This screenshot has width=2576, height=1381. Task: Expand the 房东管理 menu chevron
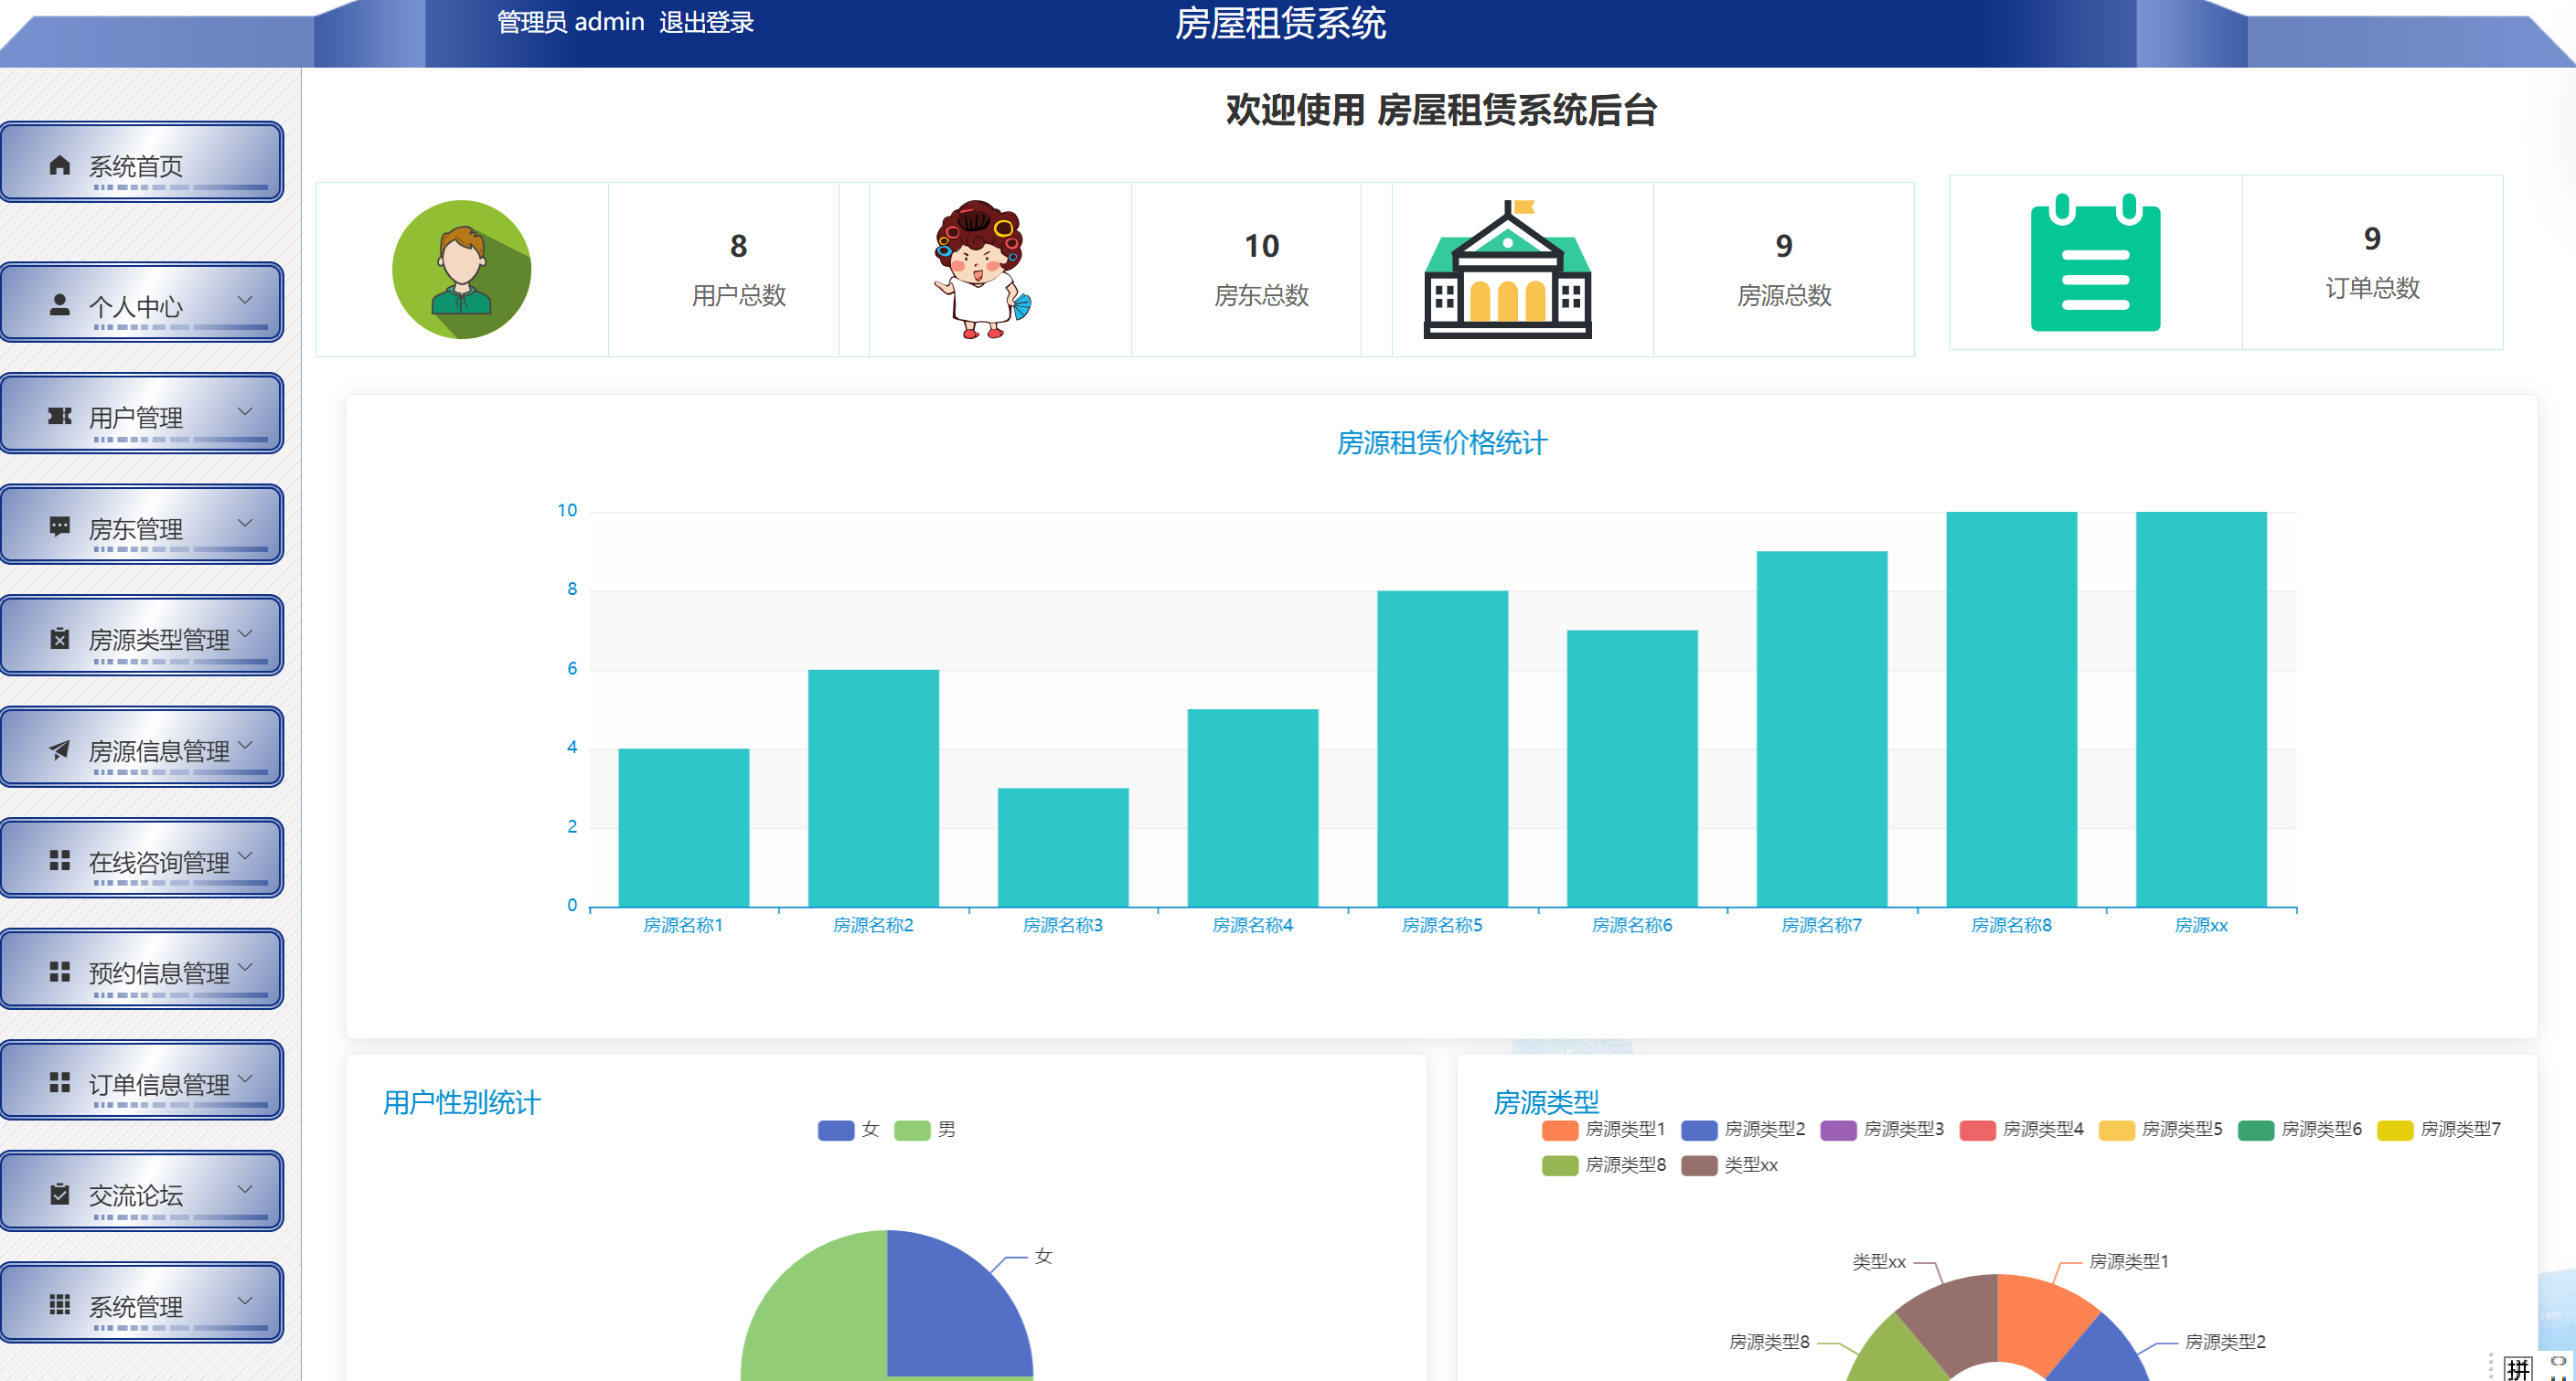point(245,523)
